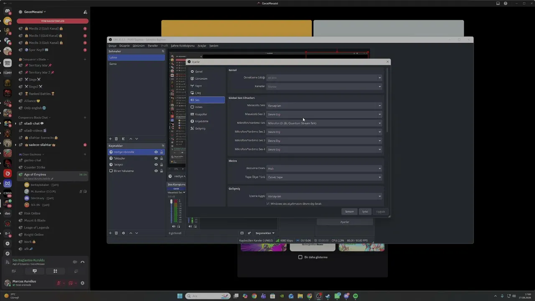Toggle lock on Ekran Yakalama source

pyautogui.click(x=161, y=171)
